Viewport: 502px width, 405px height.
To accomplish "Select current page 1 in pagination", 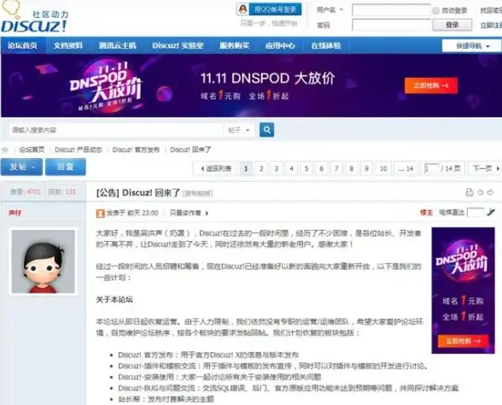I will coord(246,168).
